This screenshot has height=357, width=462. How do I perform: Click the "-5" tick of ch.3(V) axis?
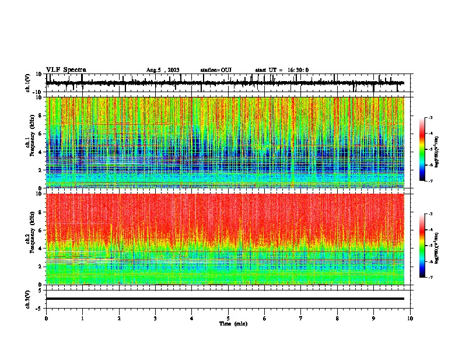pos(40,309)
